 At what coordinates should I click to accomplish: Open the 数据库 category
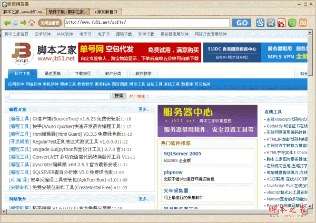(187, 84)
